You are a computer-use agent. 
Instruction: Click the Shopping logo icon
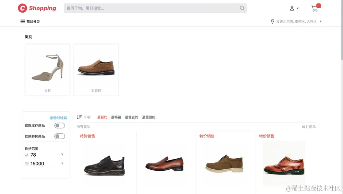[22, 8]
